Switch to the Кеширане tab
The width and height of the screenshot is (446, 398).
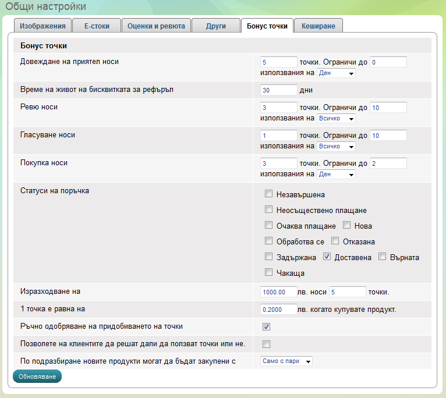pos(318,26)
